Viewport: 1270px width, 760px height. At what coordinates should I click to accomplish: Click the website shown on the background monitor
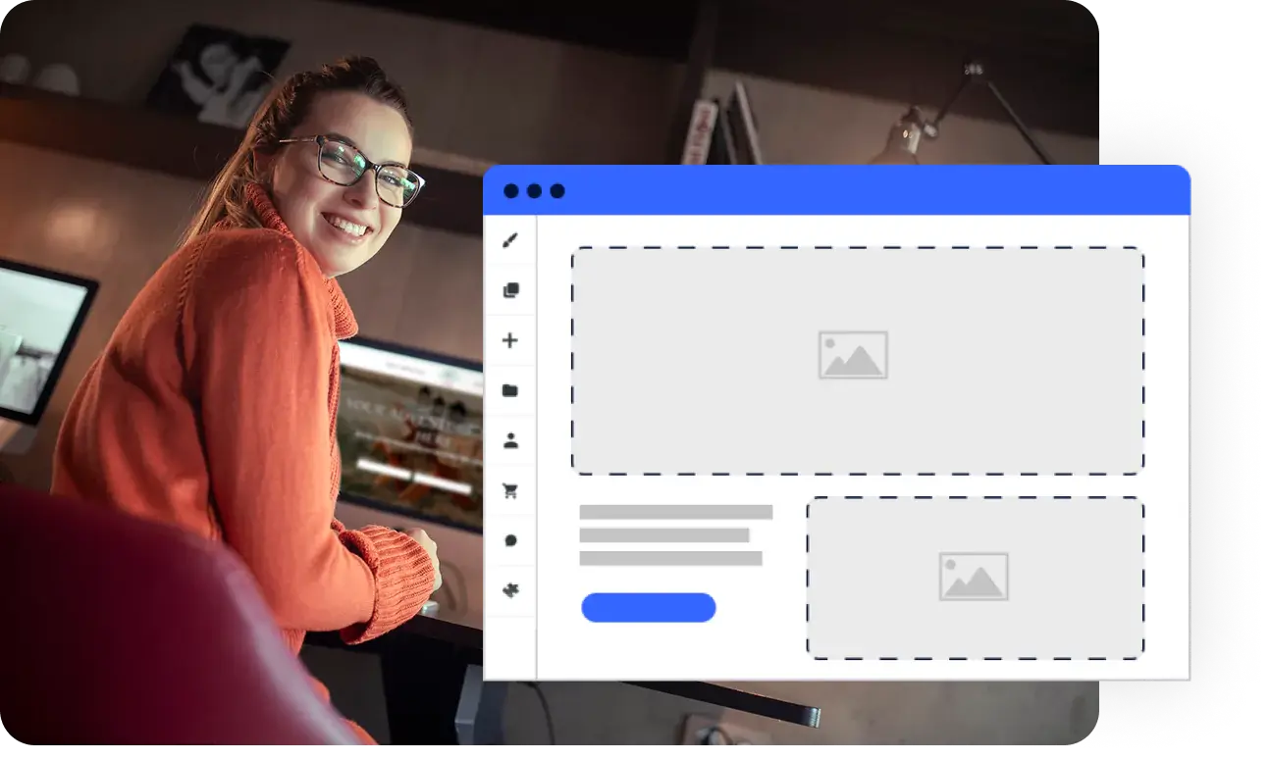(x=412, y=431)
